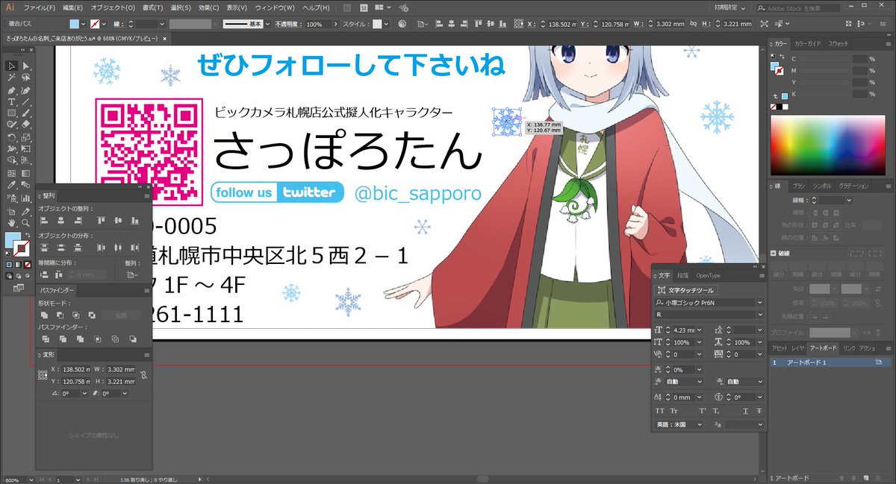Select the Pen tool

click(x=12, y=91)
